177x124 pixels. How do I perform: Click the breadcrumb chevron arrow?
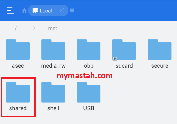click(34, 28)
